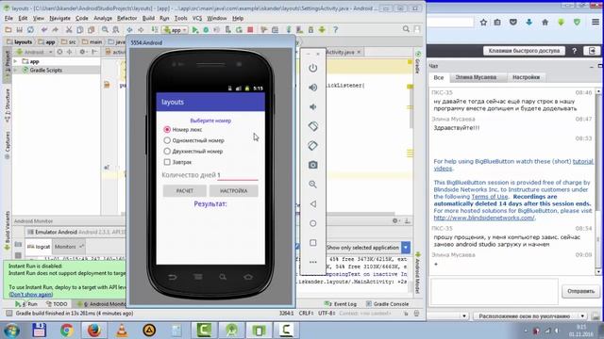Viewport: 604px width, 339px height.
Task: Open the Event Log panel
Action: (x=341, y=304)
